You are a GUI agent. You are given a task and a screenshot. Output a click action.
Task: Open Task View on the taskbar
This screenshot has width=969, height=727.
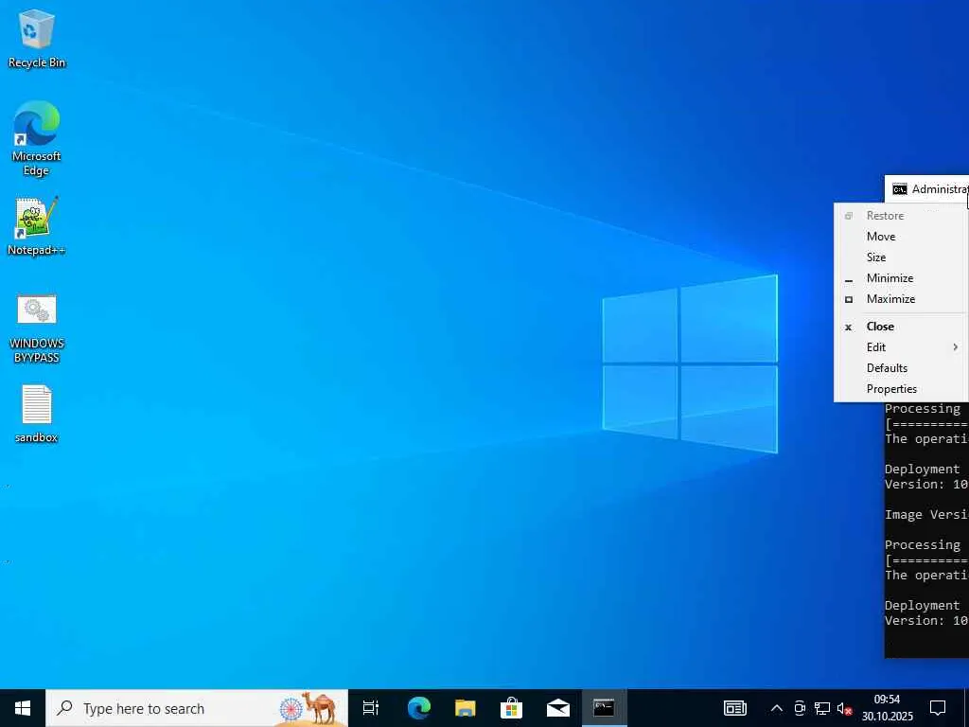point(371,708)
